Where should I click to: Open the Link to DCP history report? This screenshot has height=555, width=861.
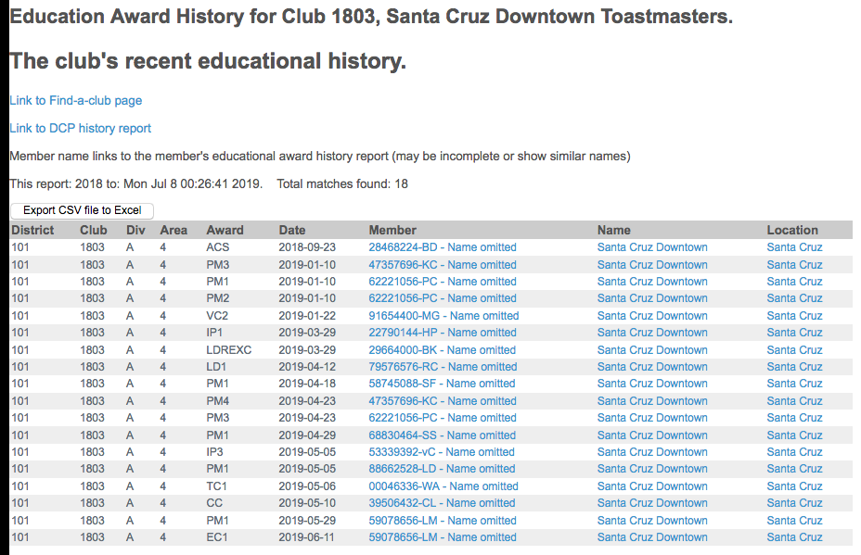click(x=80, y=129)
